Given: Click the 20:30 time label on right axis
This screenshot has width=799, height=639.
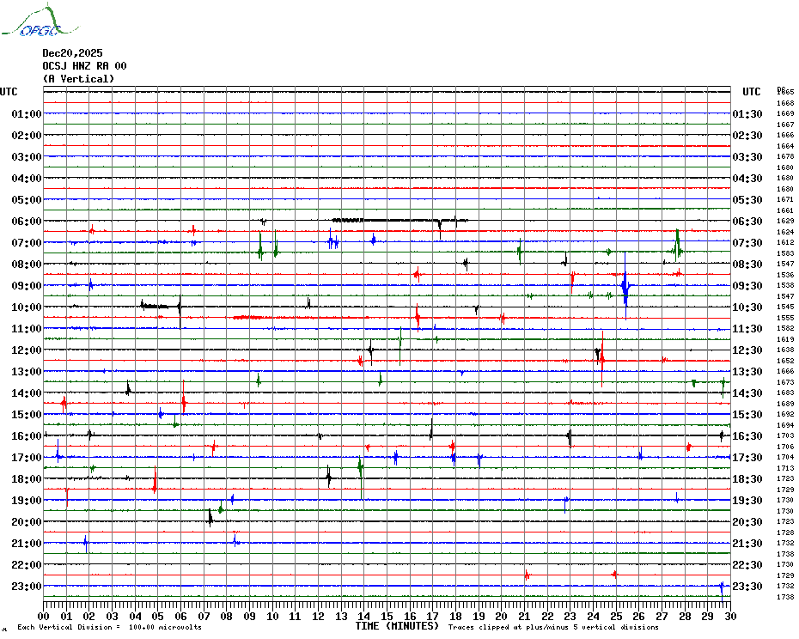Looking at the screenshot, I should (x=747, y=522).
